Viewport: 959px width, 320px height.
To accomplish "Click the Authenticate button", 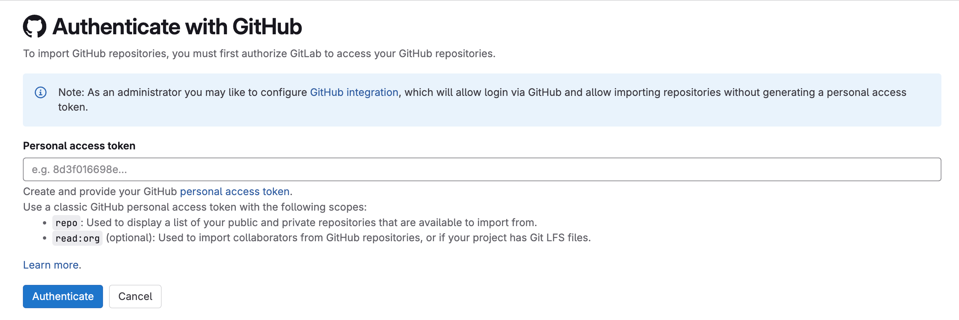I will (x=63, y=296).
